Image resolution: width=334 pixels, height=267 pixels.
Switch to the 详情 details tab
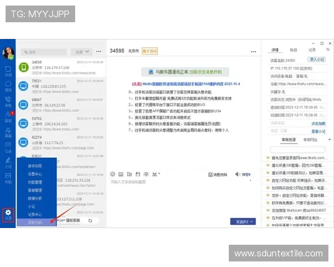point(275,50)
